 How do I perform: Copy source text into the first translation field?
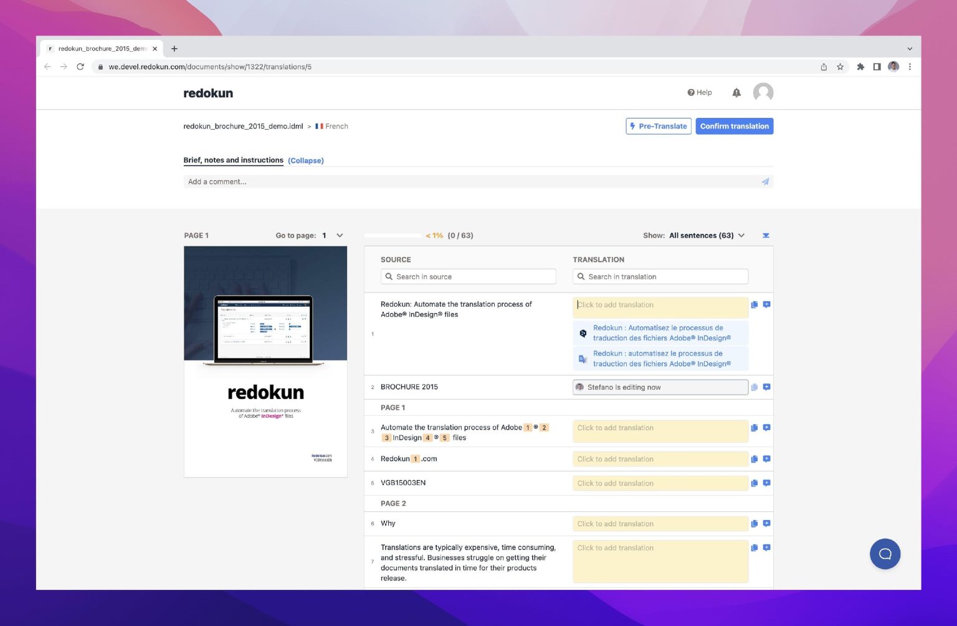pyautogui.click(x=755, y=305)
